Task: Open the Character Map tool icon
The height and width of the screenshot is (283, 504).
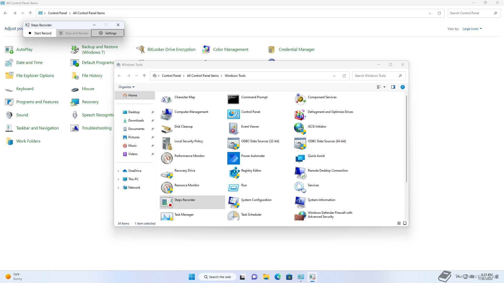Action: click(167, 100)
